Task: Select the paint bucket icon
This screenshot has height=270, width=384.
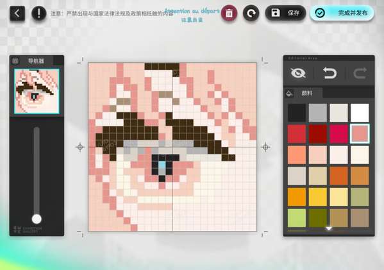Action: tap(289, 94)
